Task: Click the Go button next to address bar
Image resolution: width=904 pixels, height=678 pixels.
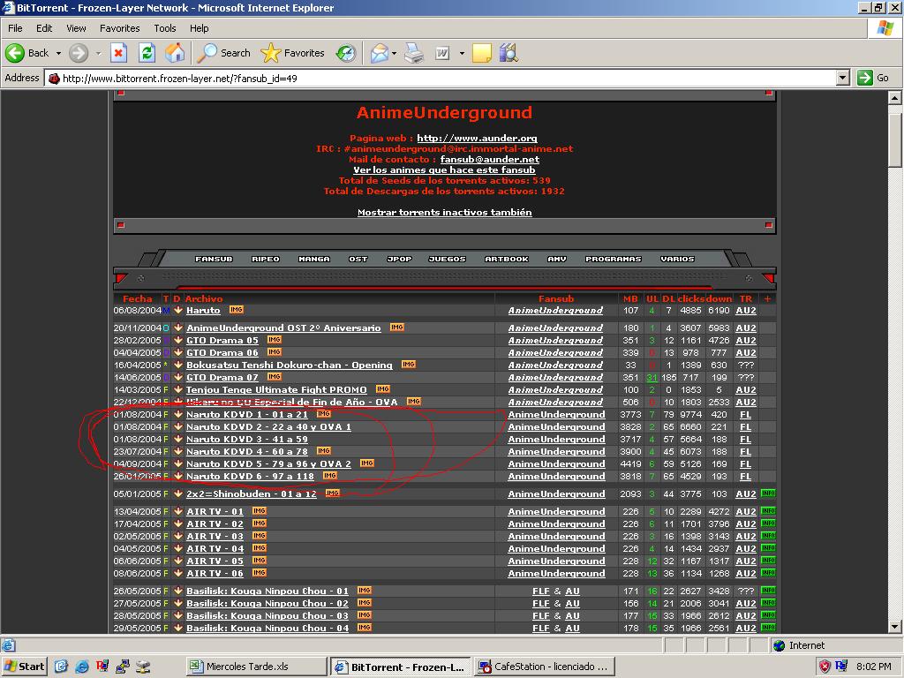Action: click(x=873, y=78)
